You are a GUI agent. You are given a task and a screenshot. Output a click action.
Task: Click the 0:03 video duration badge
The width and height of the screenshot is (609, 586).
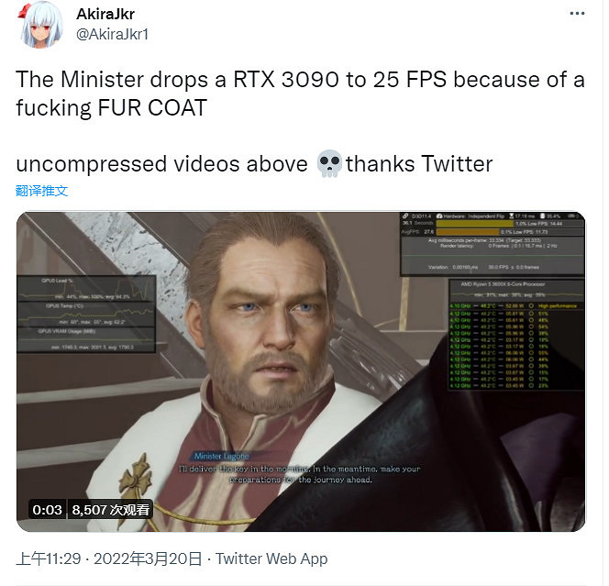point(47,510)
